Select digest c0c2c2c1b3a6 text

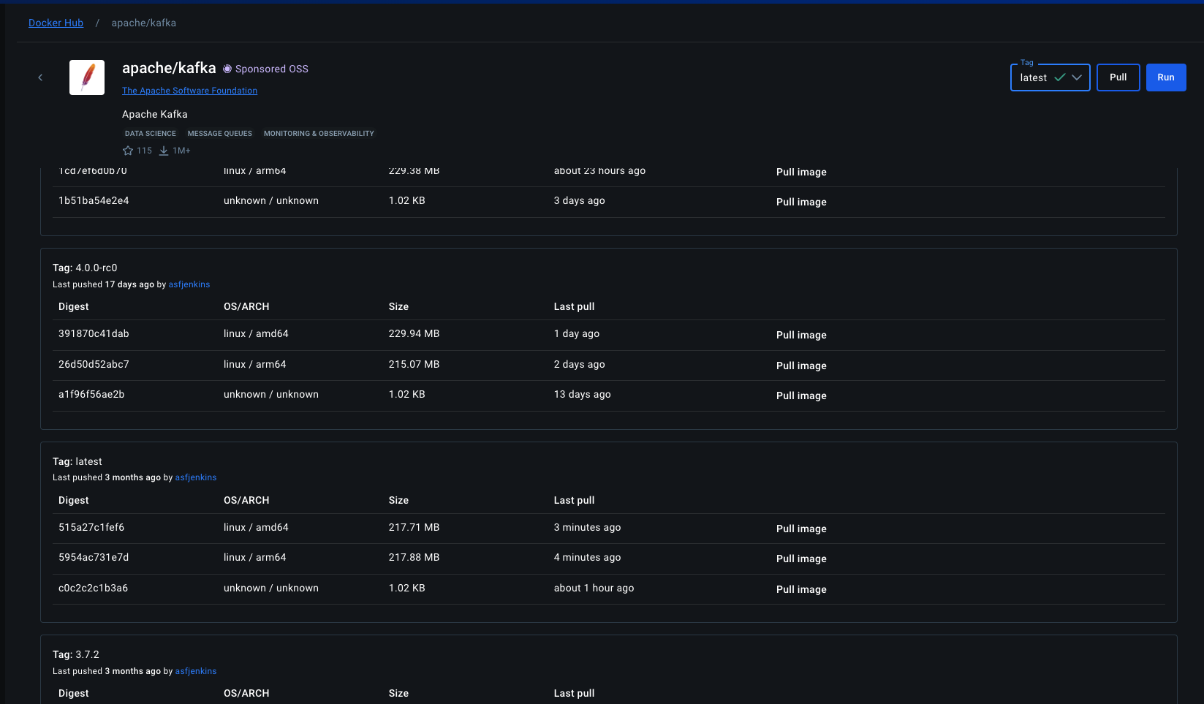[94, 588]
